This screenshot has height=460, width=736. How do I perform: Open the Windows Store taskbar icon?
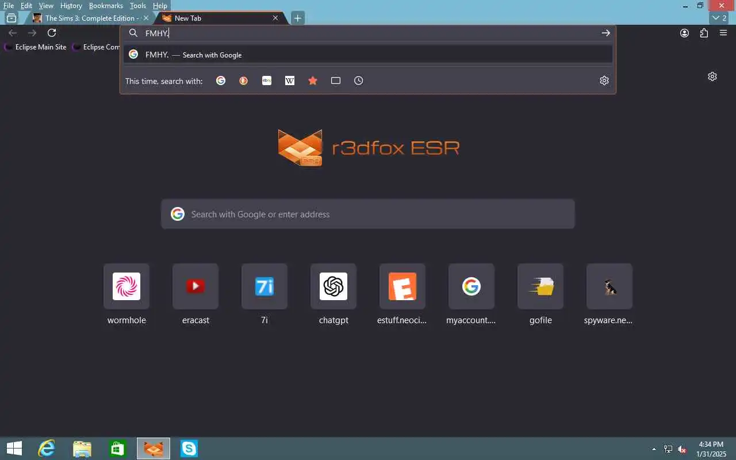pyautogui.click(x=118, y=448)
